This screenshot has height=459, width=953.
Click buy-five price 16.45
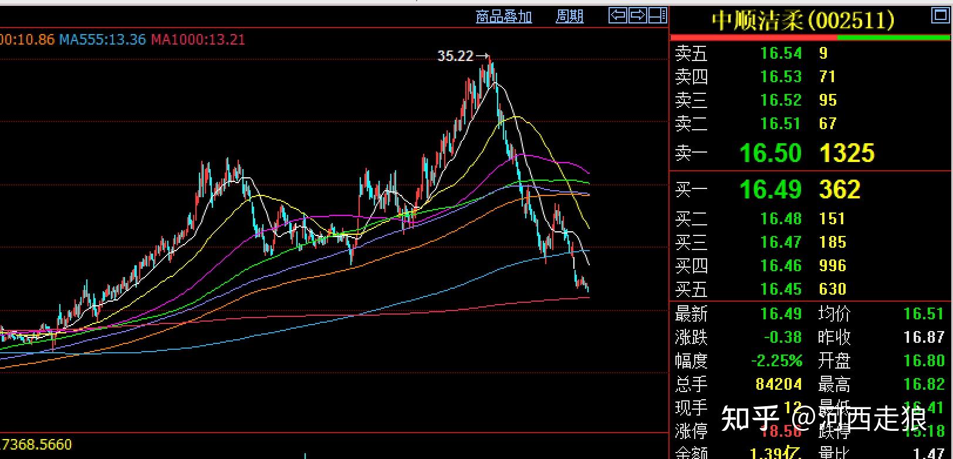coord(780,289)
